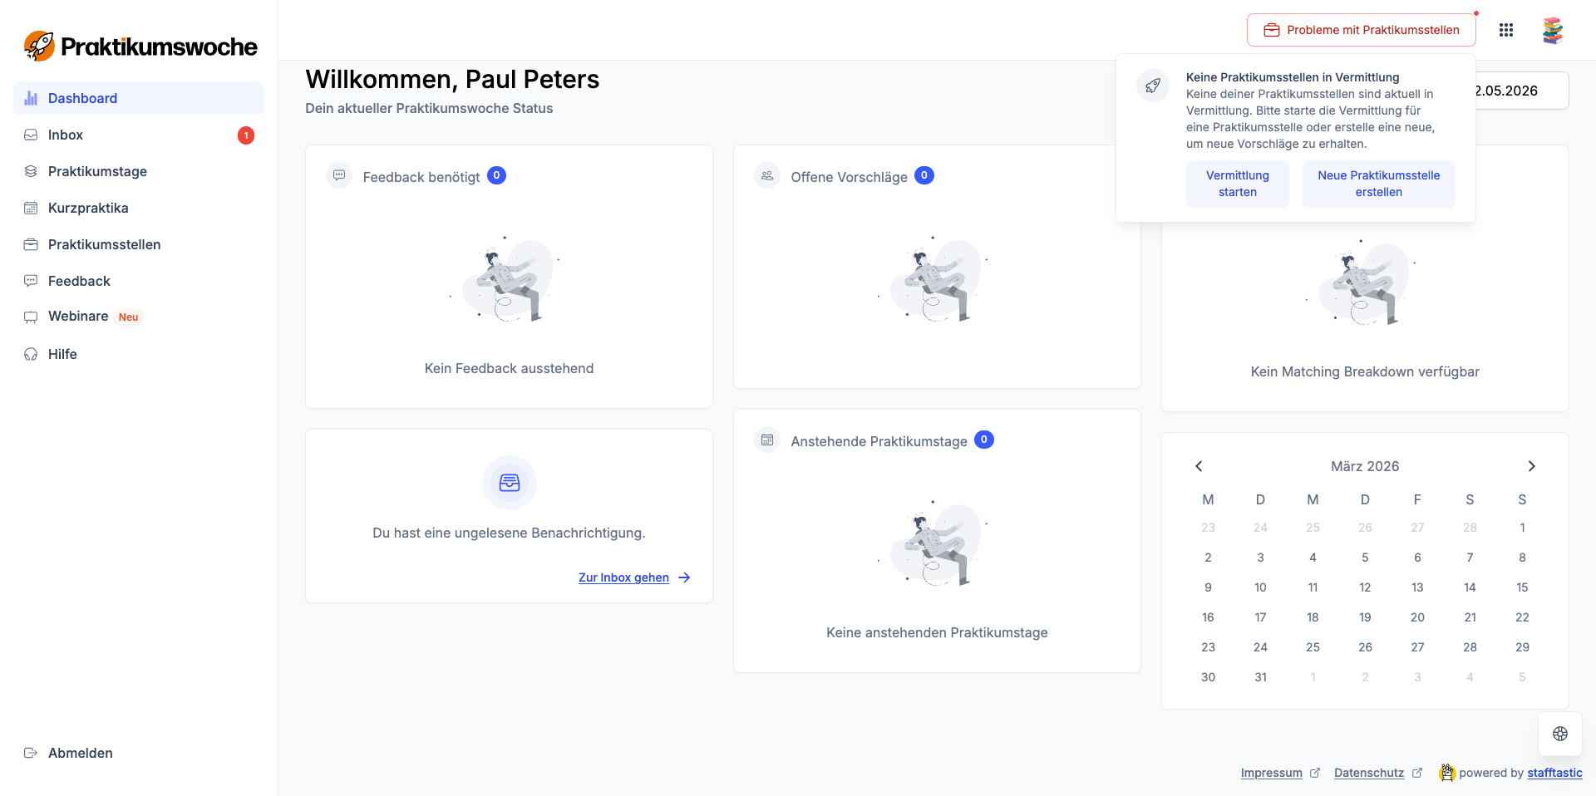1596x796 pixels.
Task: Go to next month in calendar
Action: [x=1531, y=466]
